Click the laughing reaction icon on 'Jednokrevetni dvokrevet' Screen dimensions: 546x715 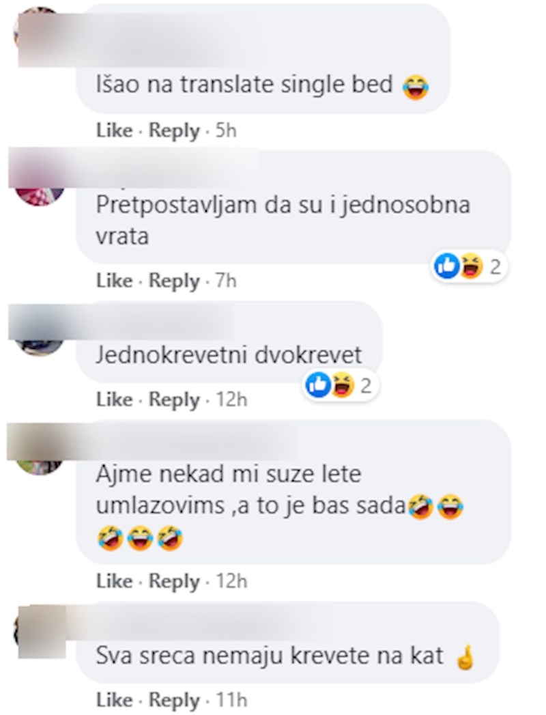point(343,385)
